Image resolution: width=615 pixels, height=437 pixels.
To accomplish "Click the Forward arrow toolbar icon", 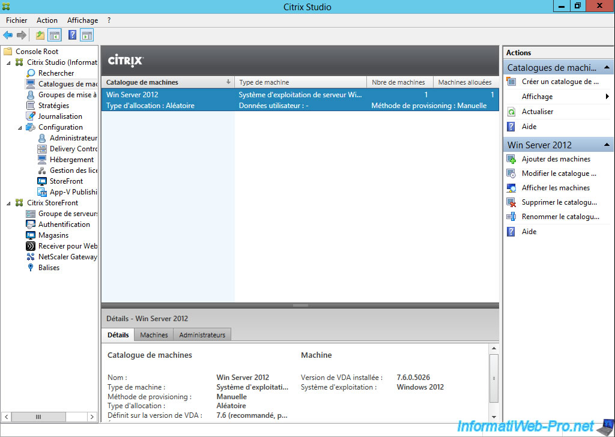I will (x=22, y=35).
